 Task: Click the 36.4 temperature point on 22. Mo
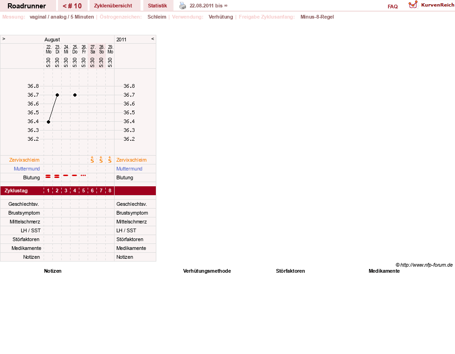pos(48,122)
